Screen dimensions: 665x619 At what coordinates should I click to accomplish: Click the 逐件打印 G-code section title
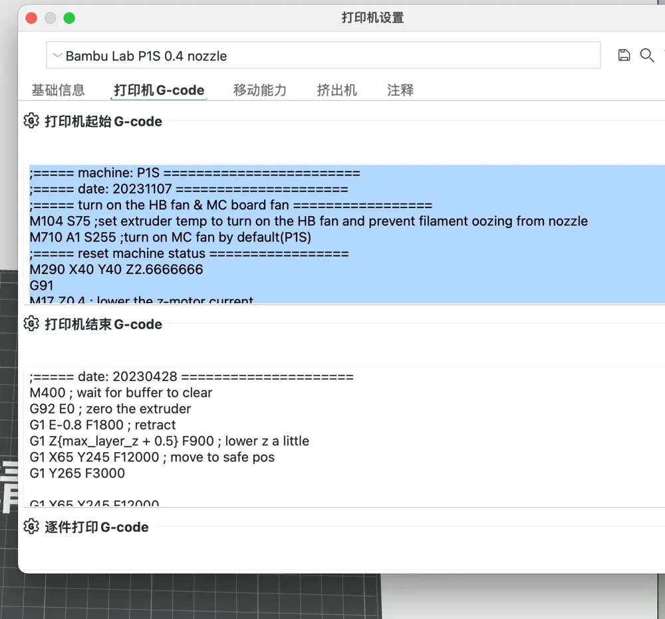[96, 527]
